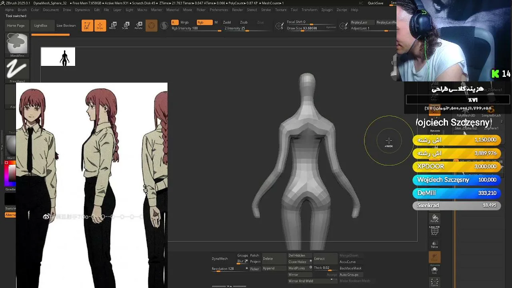The height and width of the screenshot is (288, 512).
Task: Toggle the Ghost transparency icon
Action: (x=435, y=257)
